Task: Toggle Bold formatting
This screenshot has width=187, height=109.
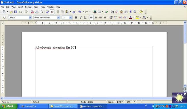Action: pos(76,17)
